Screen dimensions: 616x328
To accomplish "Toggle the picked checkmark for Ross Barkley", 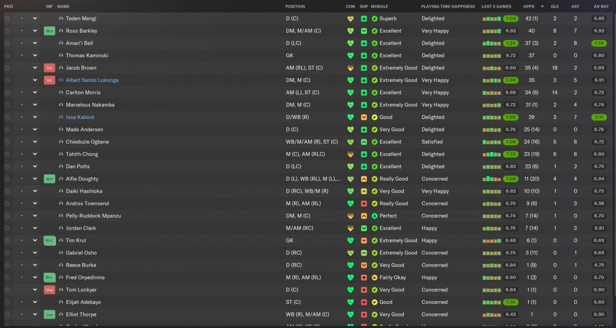I will click(x=7, y=31).
